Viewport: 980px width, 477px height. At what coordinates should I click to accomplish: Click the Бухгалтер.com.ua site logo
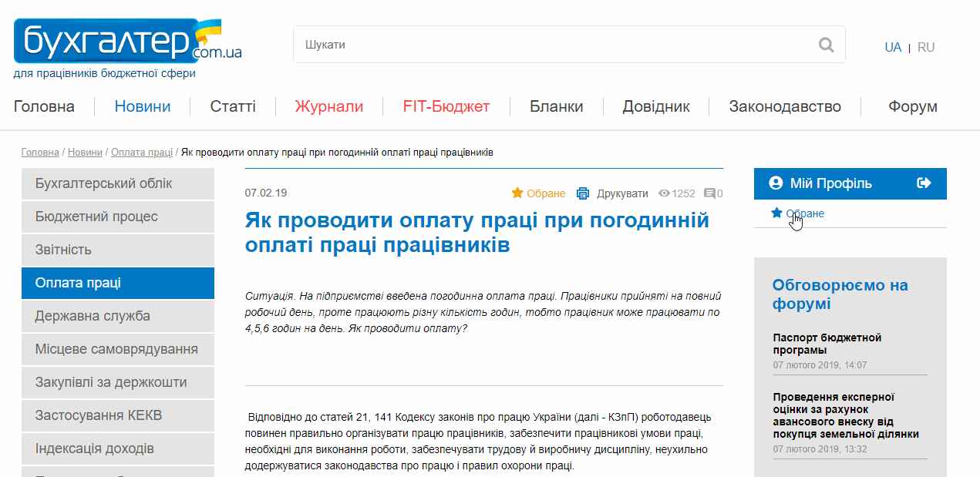pyautogui.click(x=128, y=41)
